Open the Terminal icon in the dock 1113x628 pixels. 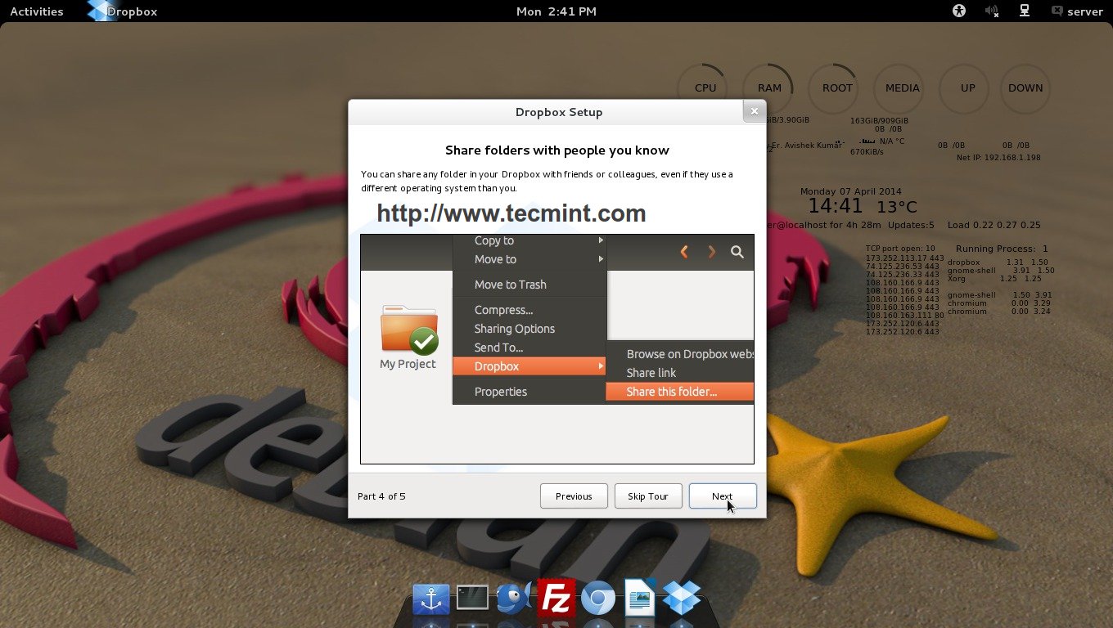click(472, 598)
